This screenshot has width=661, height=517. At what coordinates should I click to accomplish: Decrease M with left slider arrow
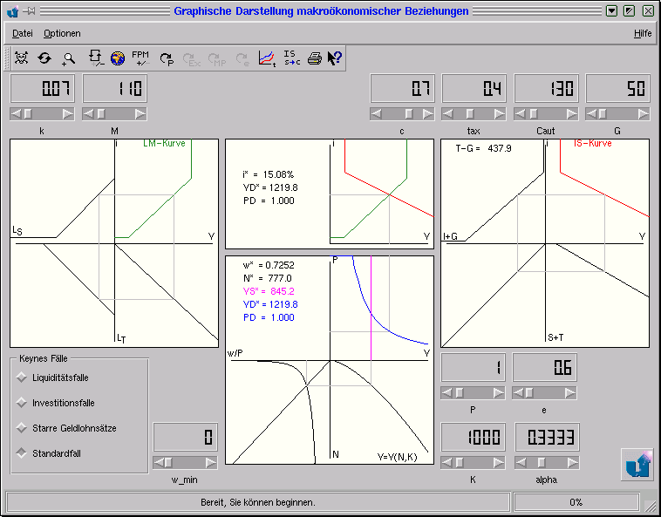88,113
